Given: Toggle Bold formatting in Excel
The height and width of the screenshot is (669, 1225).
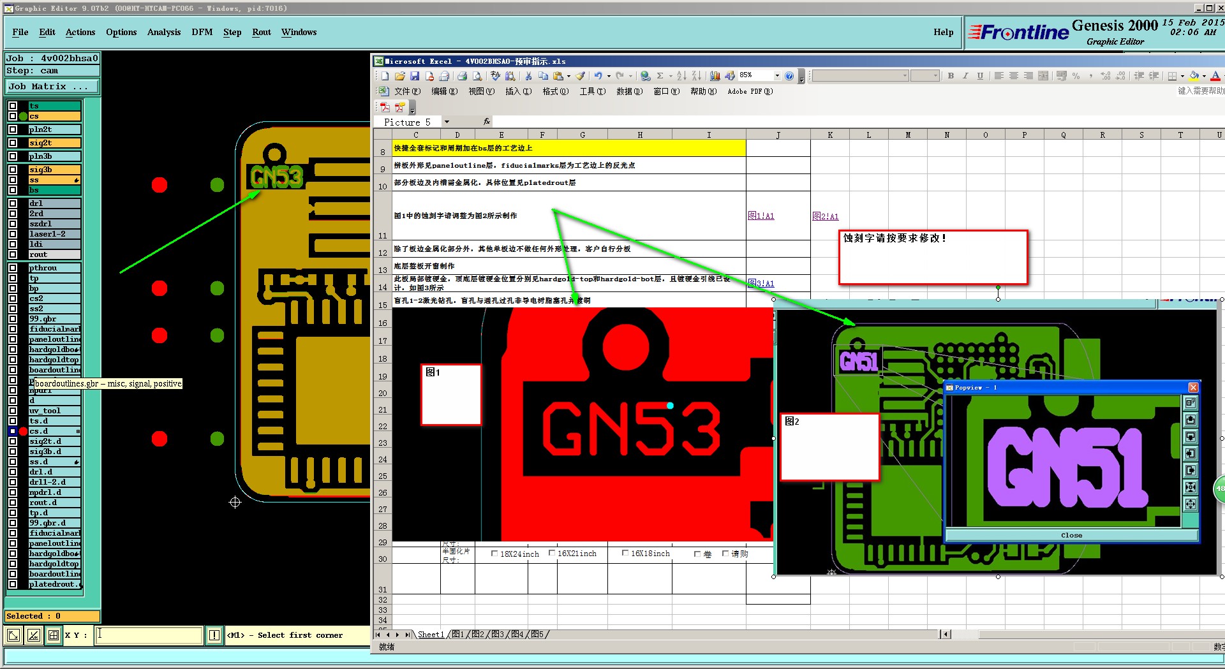Looking at the screenshot, I should click(951, 76).
